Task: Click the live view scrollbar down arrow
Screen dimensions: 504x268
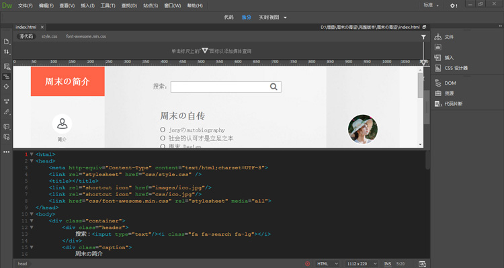Action: point(420,144)
